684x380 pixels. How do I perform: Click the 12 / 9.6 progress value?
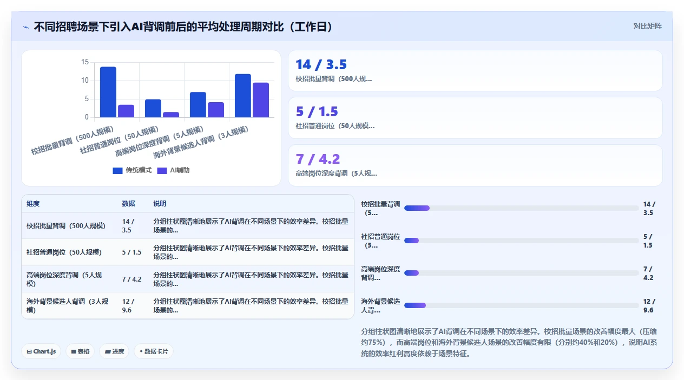click(x=649, y=305)
